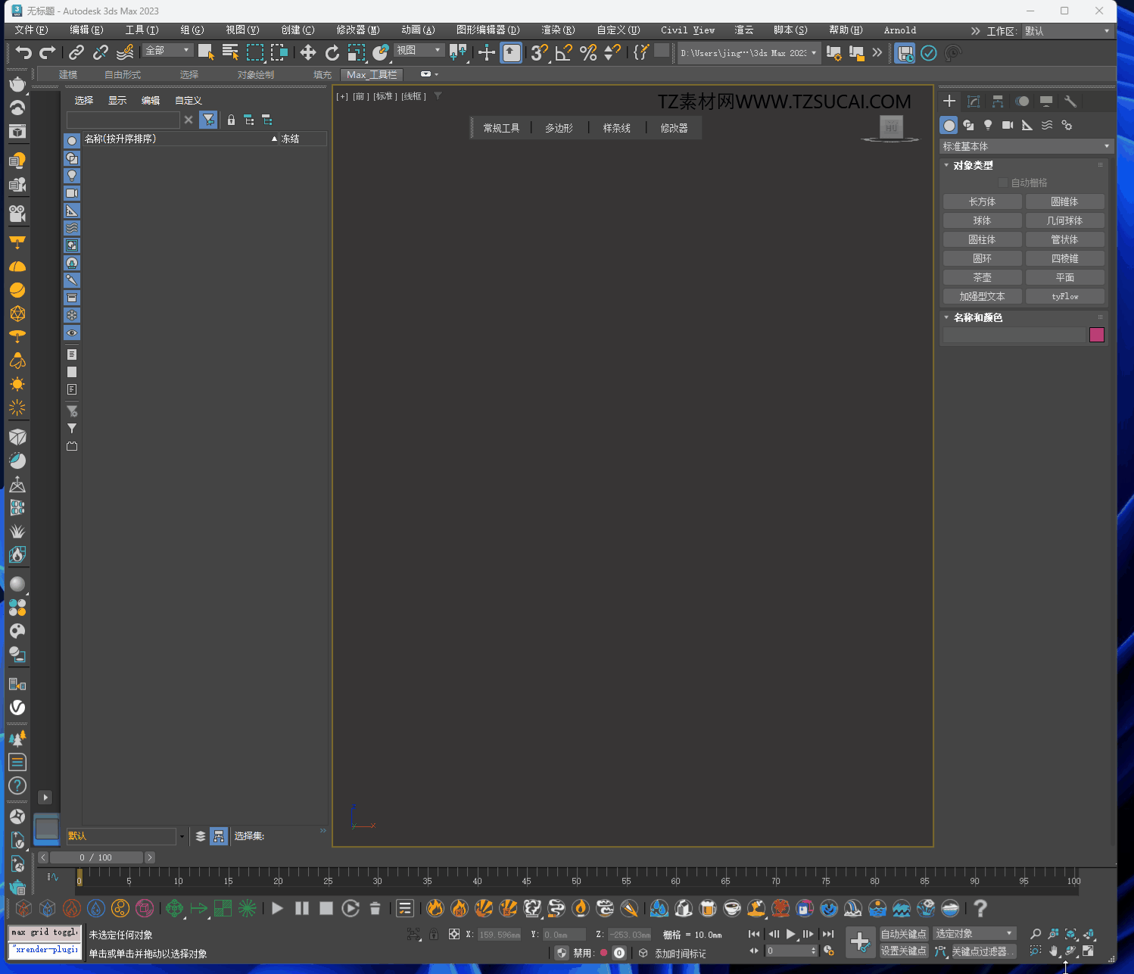Create a 茶壶 teapot primitive
Screen dimensions: 1134x974
pos(982,277)
